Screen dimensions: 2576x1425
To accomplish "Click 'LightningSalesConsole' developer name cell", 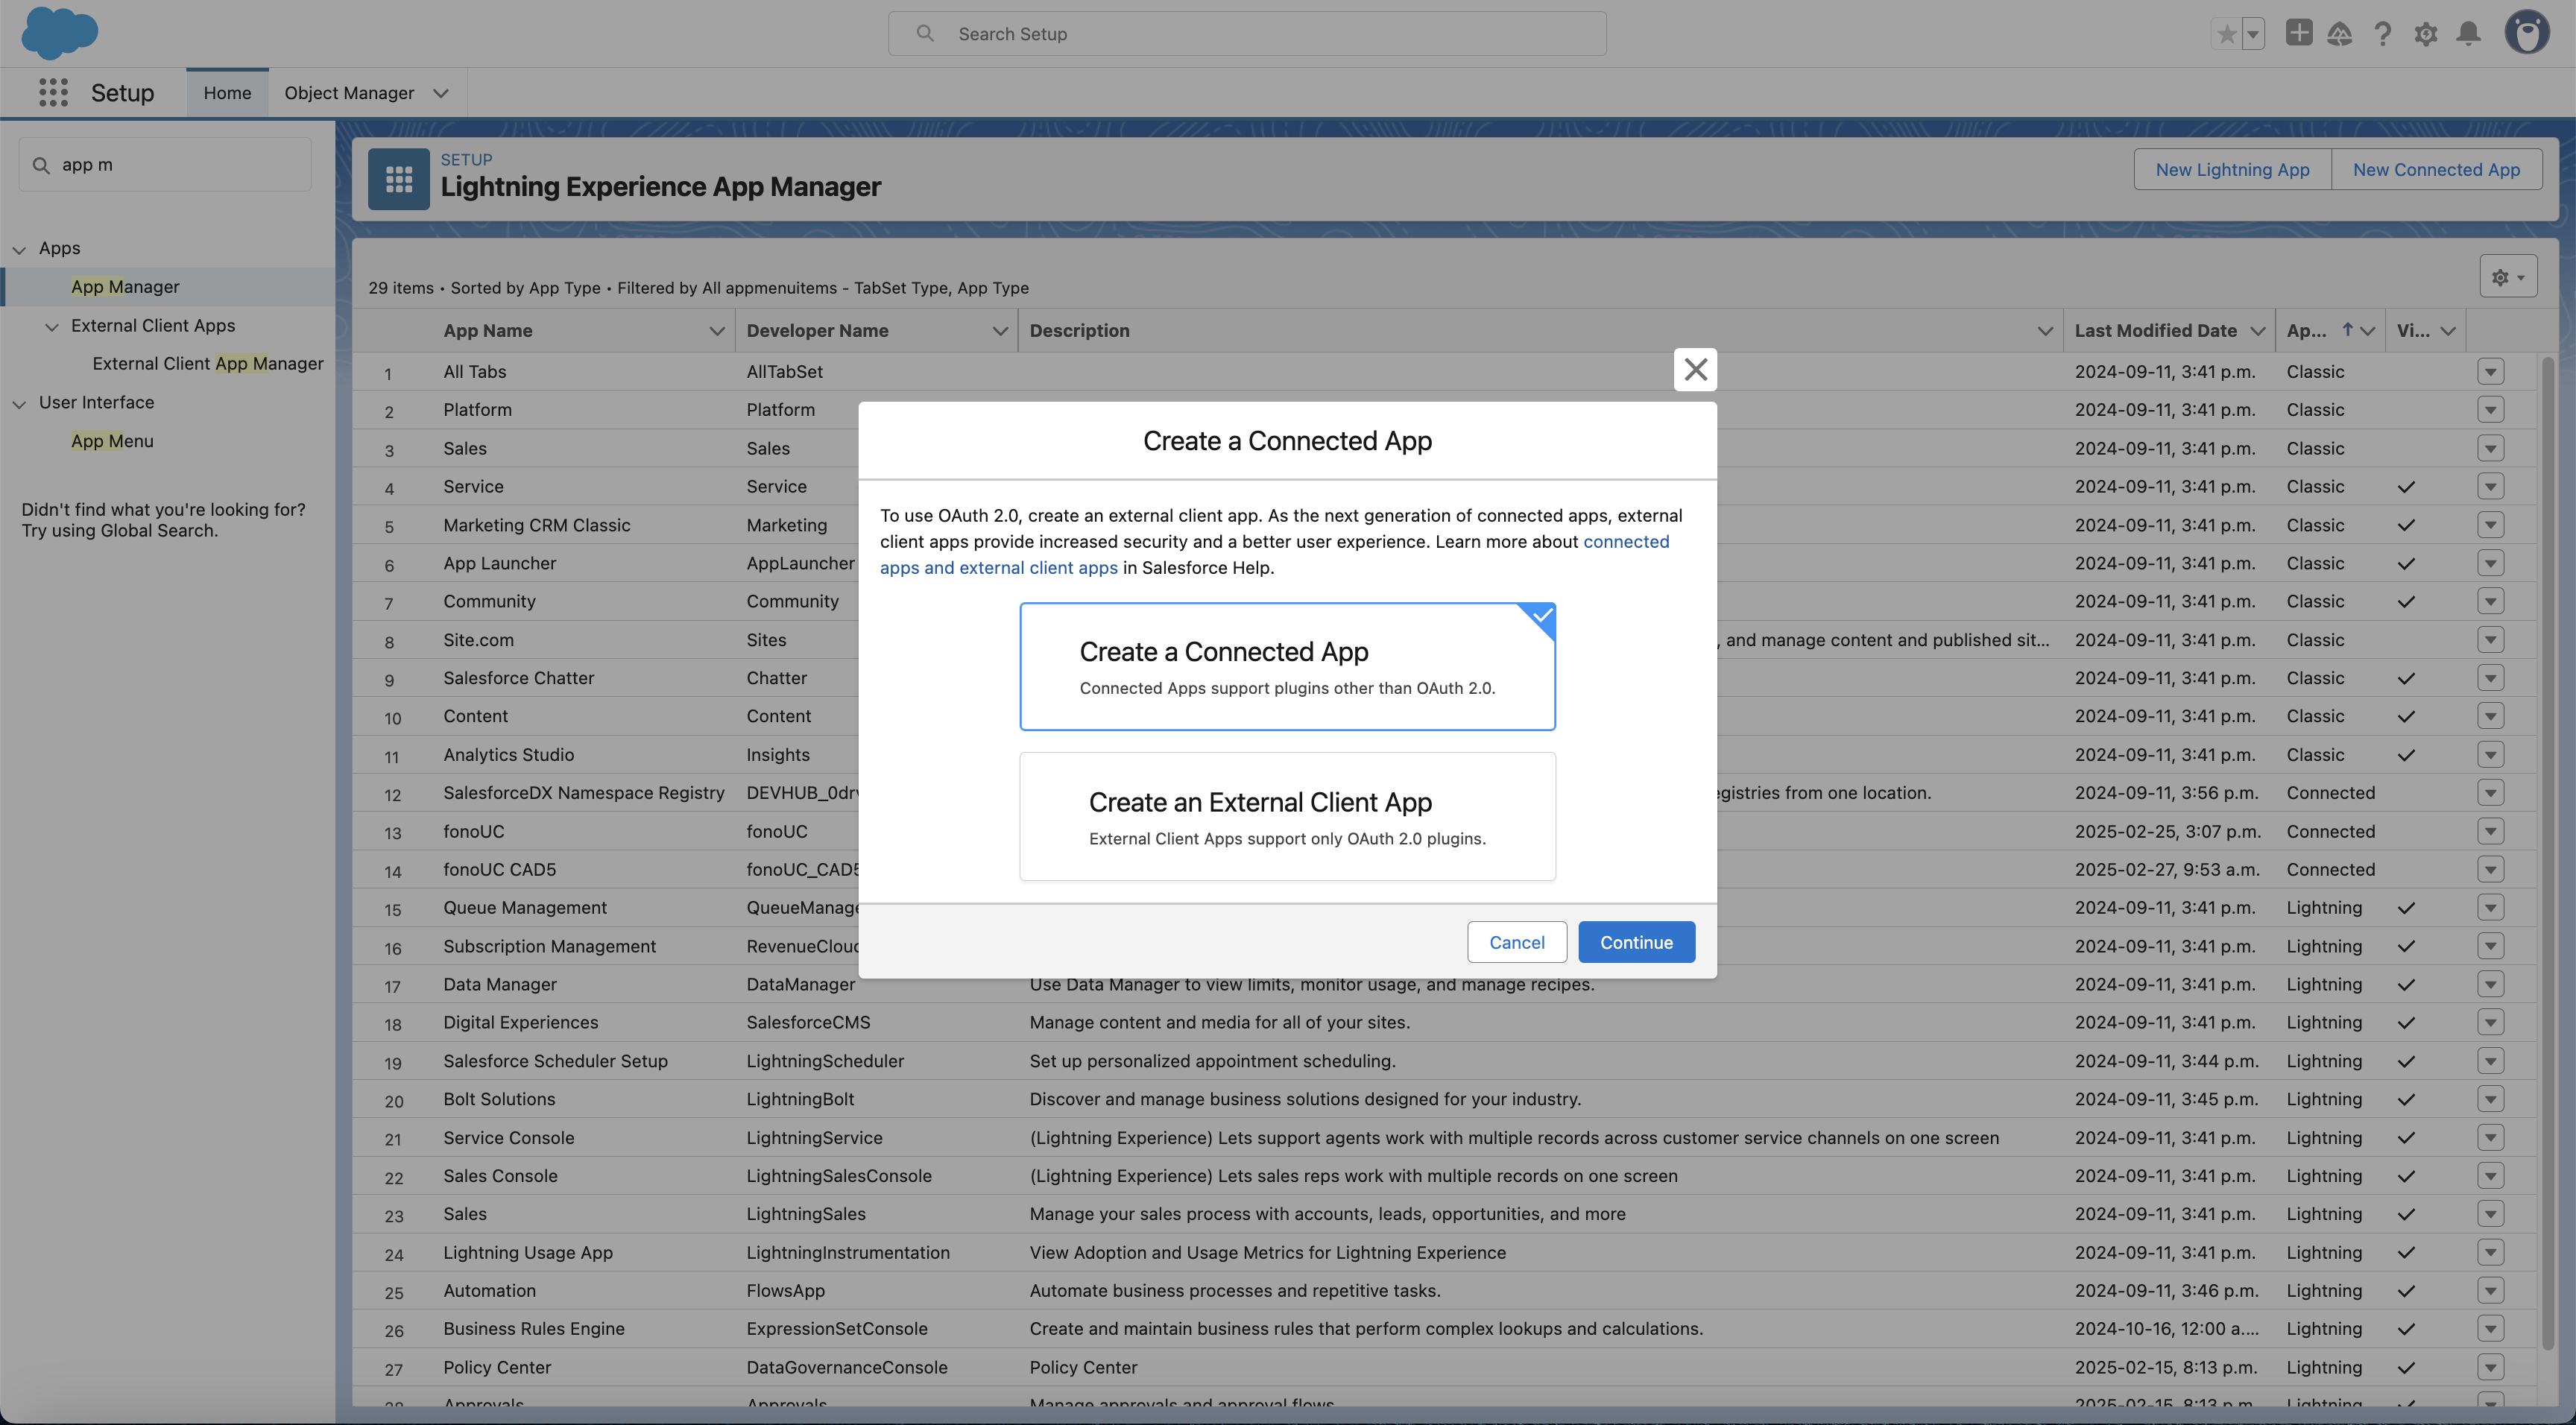I will 839,1176.
